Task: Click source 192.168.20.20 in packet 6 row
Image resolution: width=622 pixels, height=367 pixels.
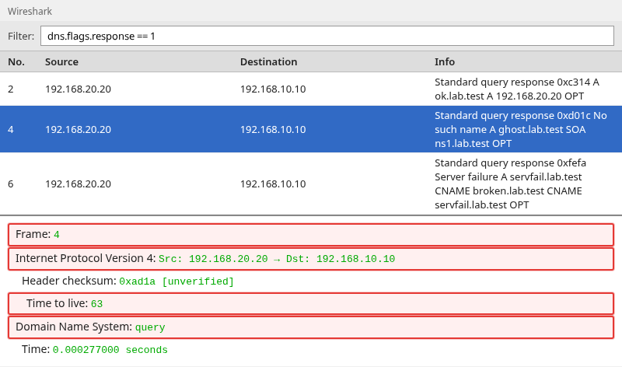Action: 79,183
